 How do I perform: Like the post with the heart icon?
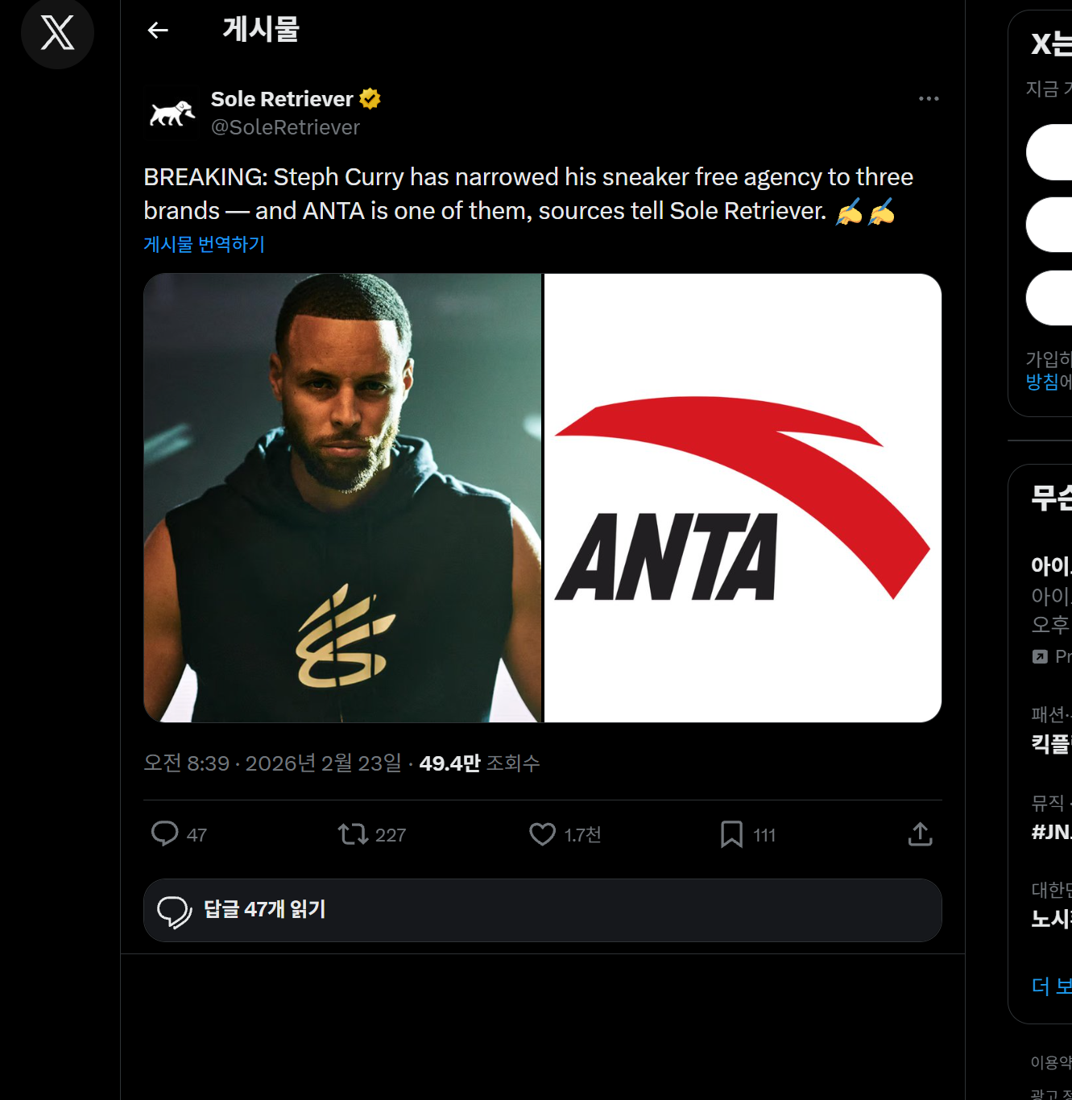tap(542, 833)
